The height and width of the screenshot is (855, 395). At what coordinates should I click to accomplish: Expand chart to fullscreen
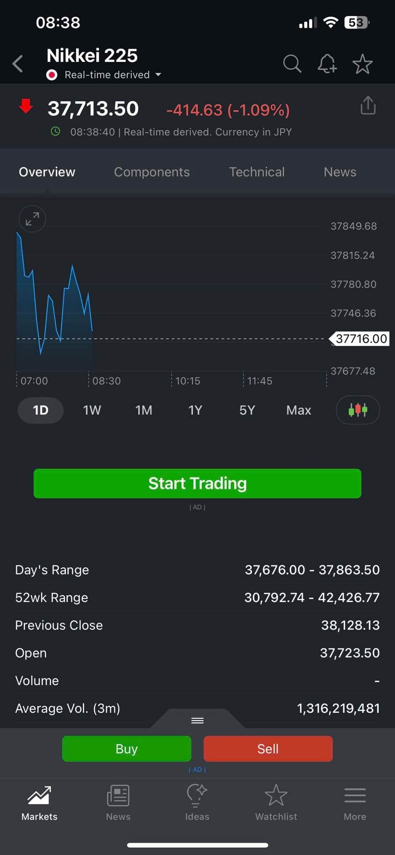click(32, 219)
